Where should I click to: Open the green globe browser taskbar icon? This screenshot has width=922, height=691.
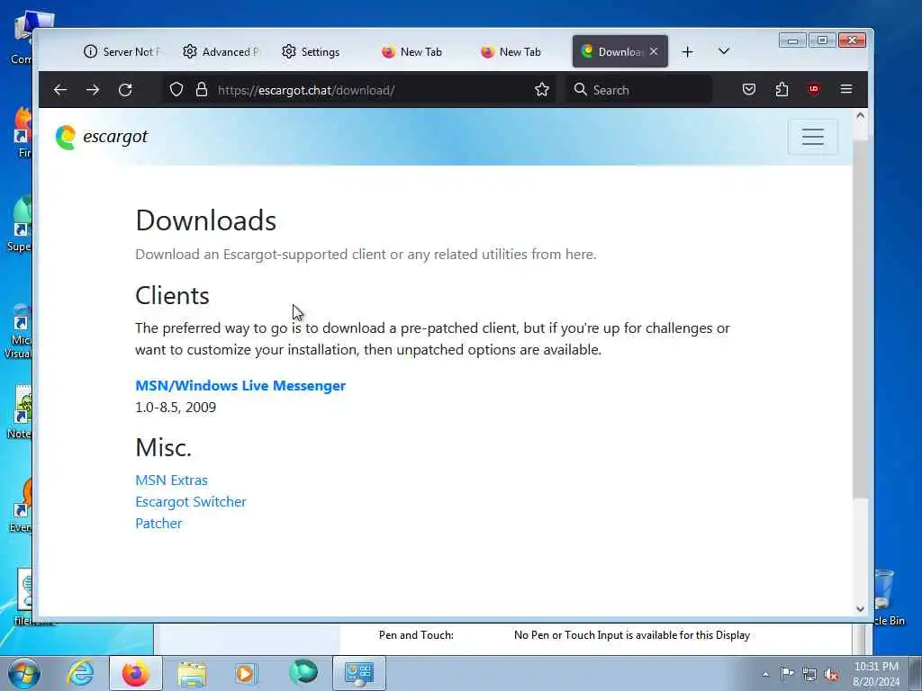pos(303,673)
